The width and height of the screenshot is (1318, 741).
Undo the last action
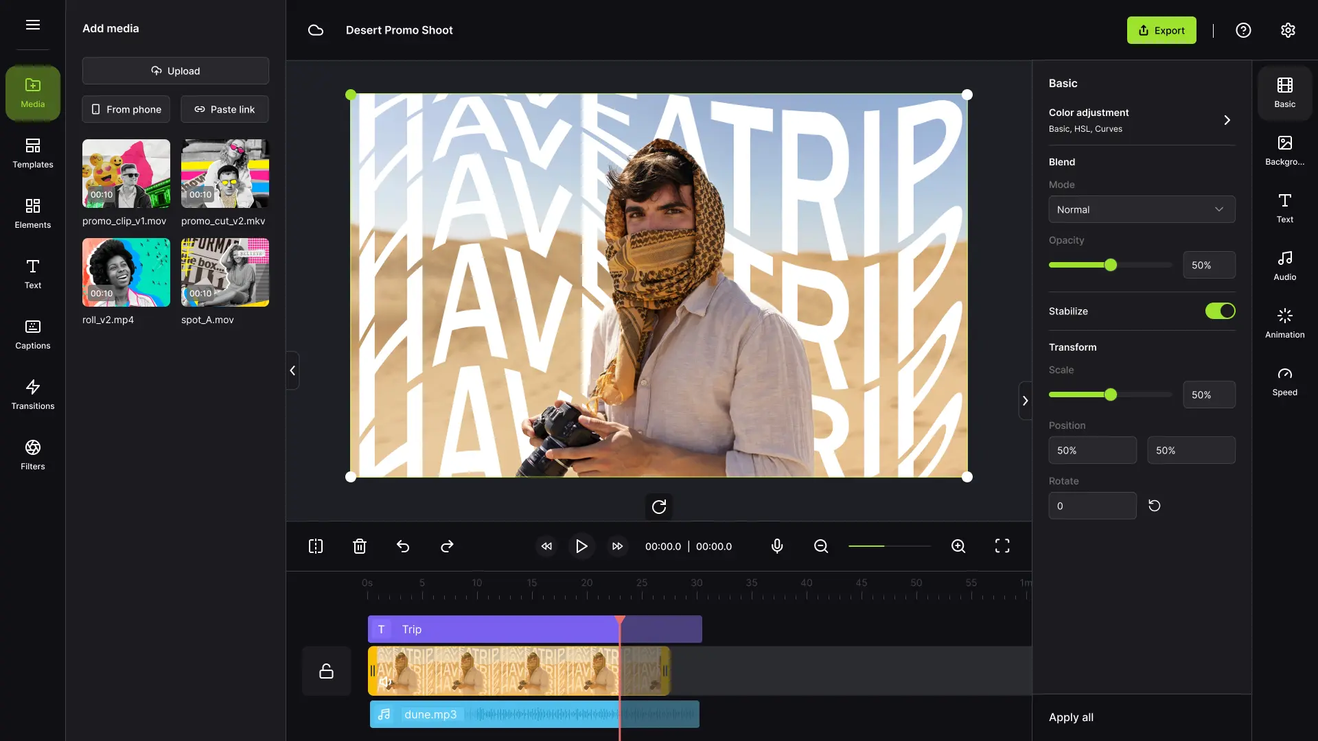pyautogui.click(x=403, y=546)
